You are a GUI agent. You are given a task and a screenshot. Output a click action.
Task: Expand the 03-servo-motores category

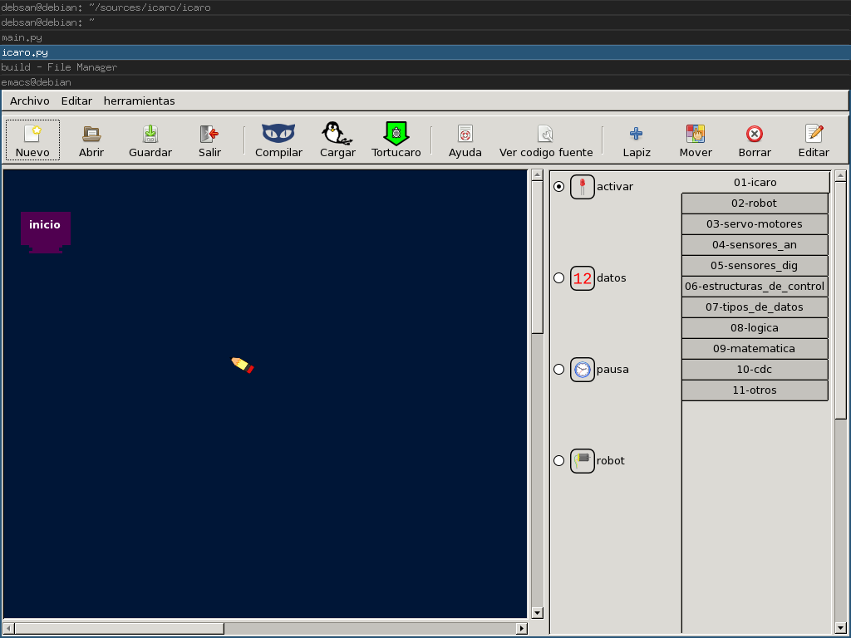(755, 224)
